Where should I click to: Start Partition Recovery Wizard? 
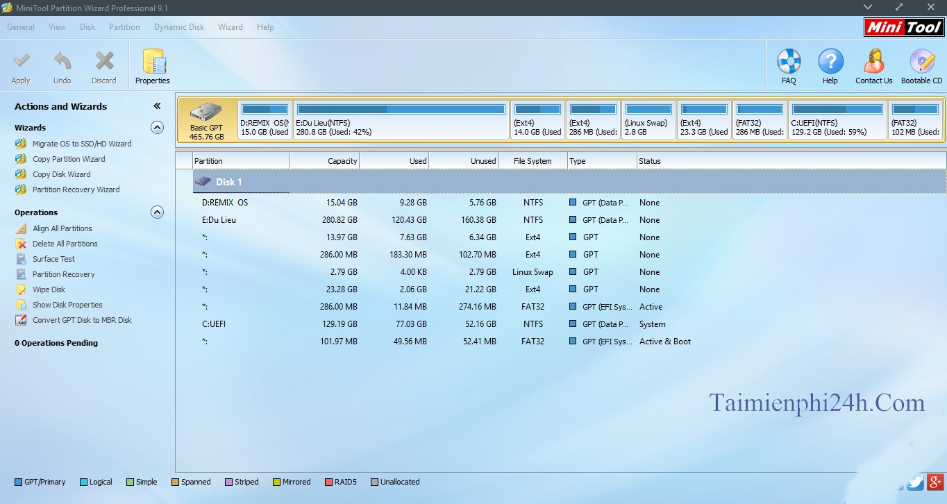[x=76, y=190]
